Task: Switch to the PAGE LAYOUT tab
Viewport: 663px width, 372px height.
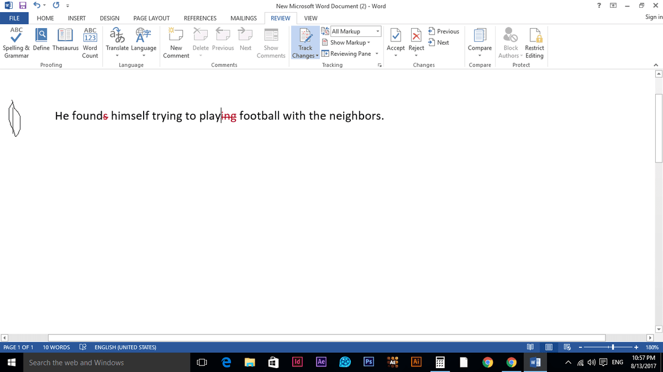Action: tap(151, 18)
